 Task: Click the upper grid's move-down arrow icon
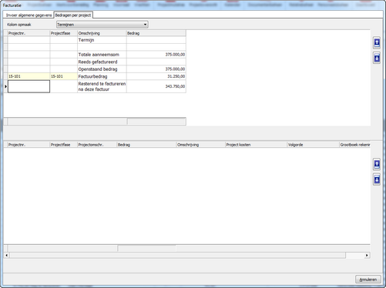377,58
